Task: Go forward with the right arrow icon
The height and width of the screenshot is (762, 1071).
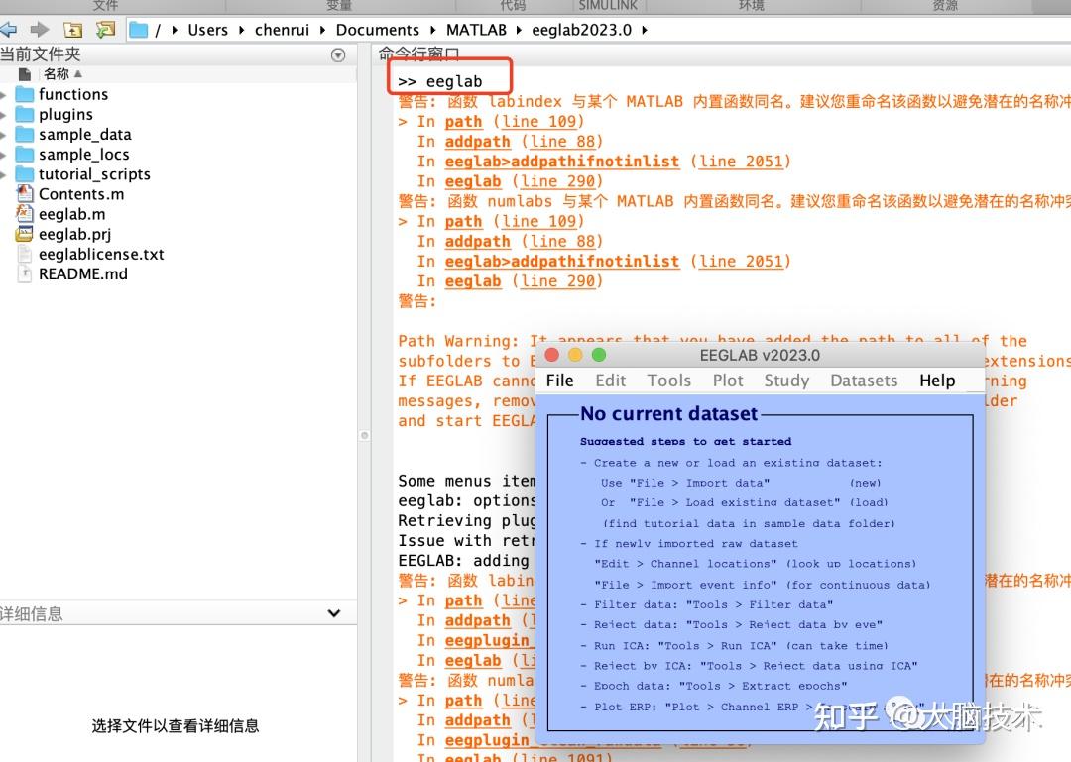Action: tap(40, 30)
